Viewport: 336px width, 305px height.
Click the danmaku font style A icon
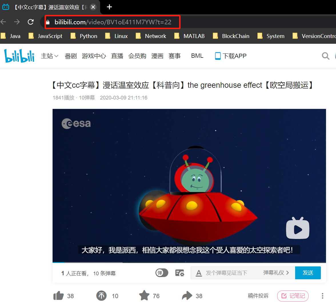(199, 273)
